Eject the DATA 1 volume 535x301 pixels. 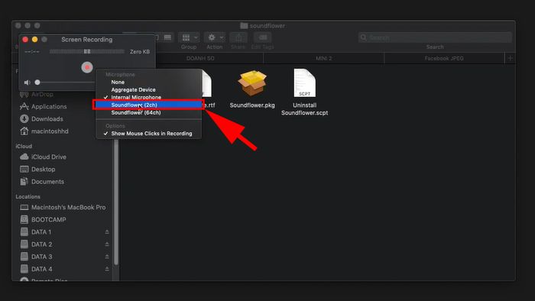(x=107, y=231)
